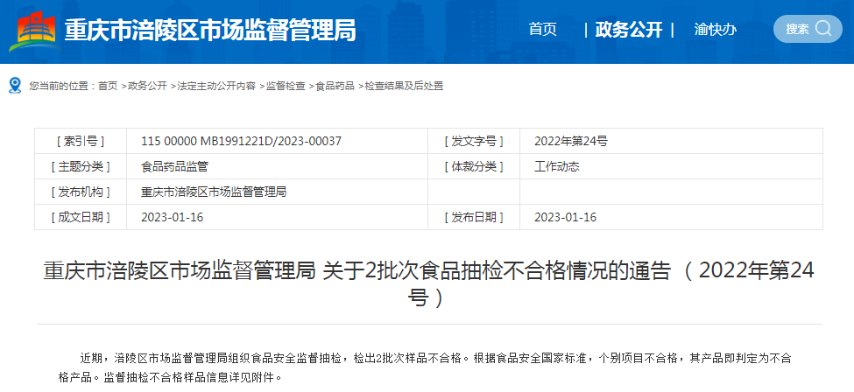Viewport: 854px width, 392px height.
Task: Open the 法定主动公开内容 breadcrumb link
Action: pyautogui.click(x=216, y=86)
